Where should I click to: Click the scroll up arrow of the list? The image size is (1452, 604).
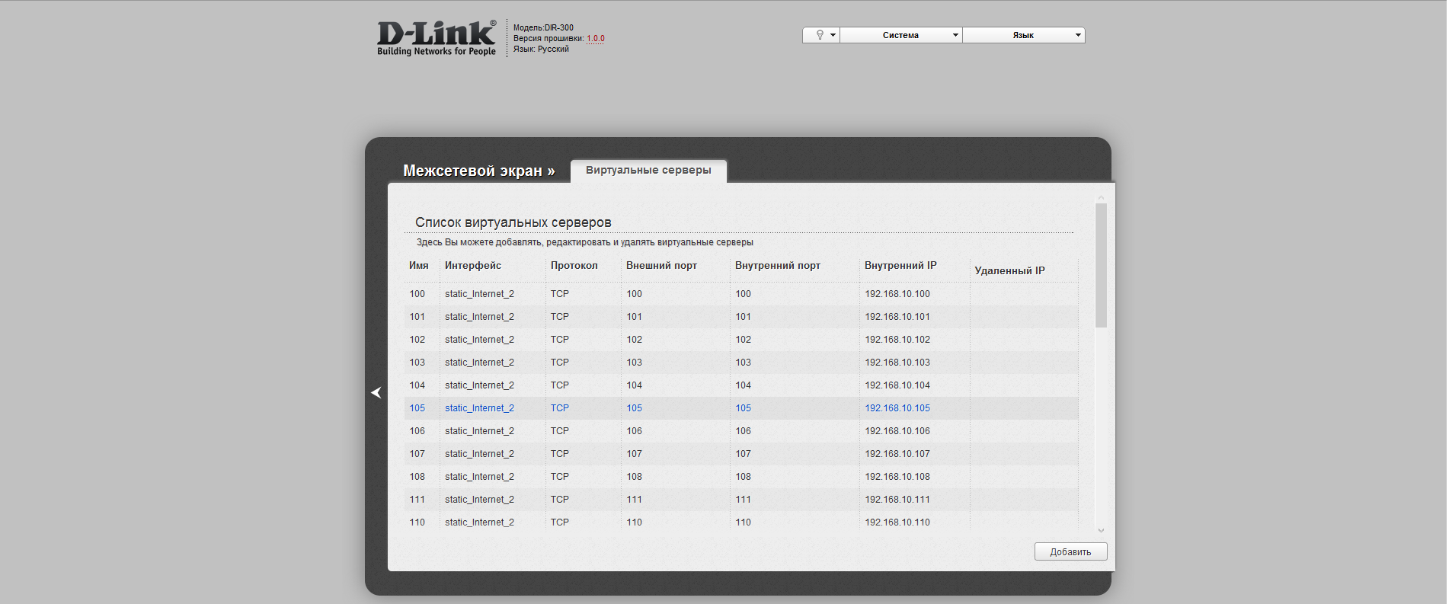point(1101,198)
